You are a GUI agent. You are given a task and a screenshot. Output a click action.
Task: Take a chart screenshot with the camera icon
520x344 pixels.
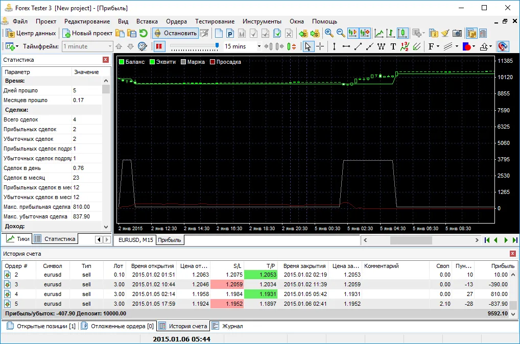coord(457,33)
